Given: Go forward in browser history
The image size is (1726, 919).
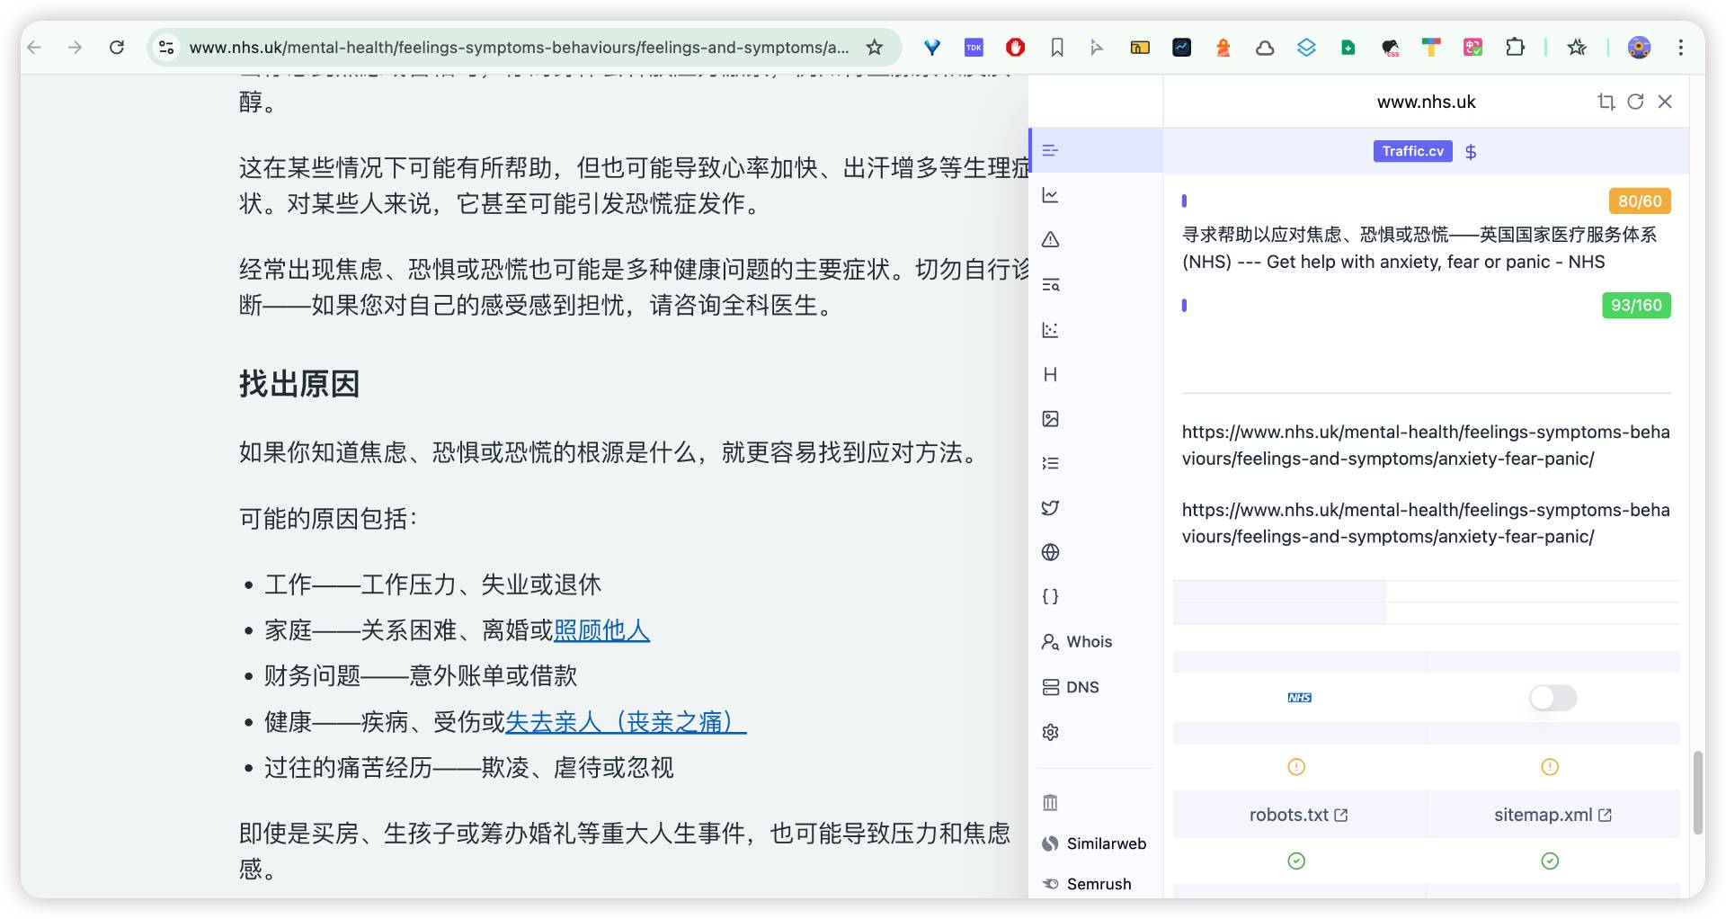Looking at the screenshot, I should point(76,48).
